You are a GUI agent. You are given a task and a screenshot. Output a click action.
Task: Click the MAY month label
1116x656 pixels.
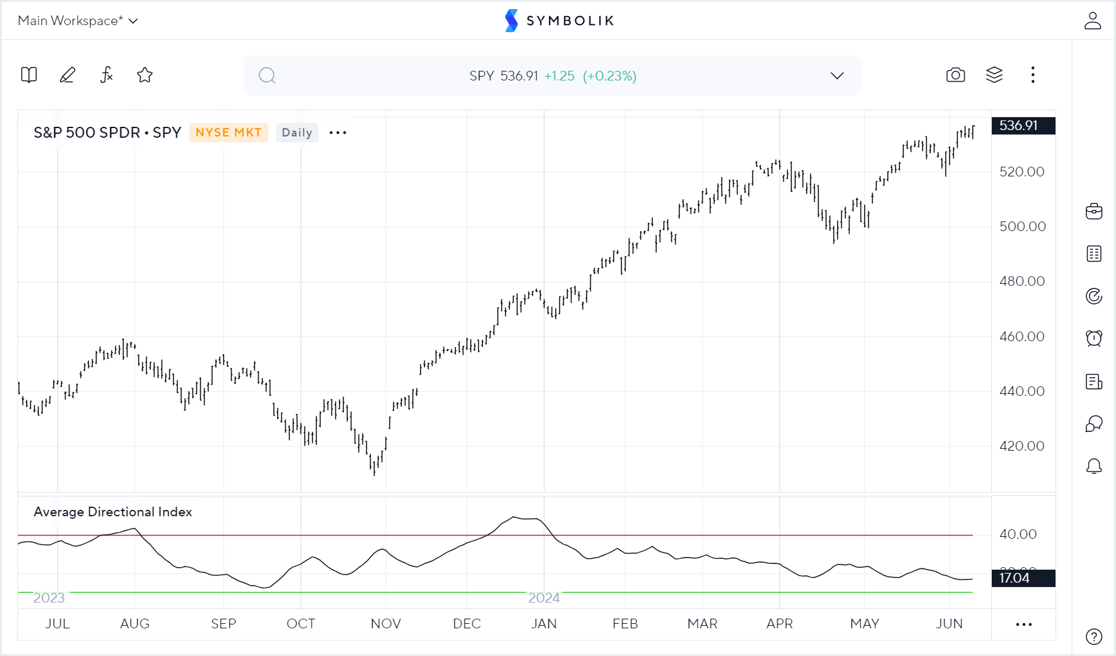pyautogui.click(x=864, y=624)
